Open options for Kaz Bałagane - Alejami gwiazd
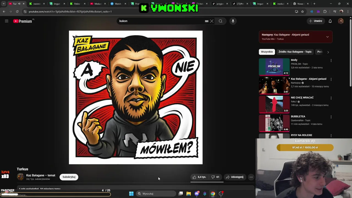352x198 pixels. tap(331, 79)
